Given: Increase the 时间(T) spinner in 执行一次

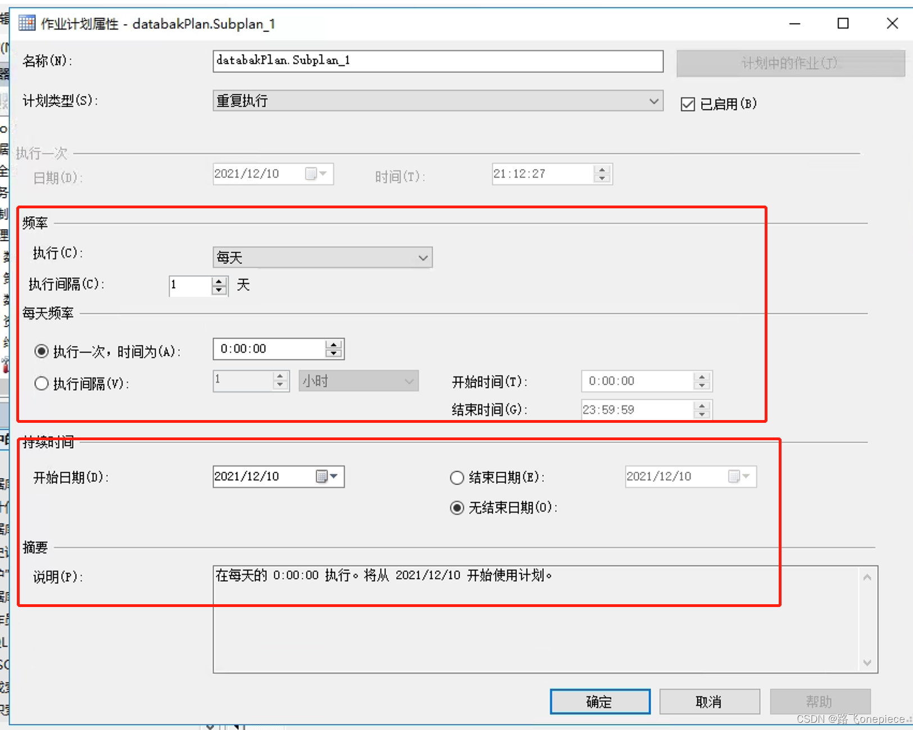Looking at the screenshot, I should coord(602,170).
